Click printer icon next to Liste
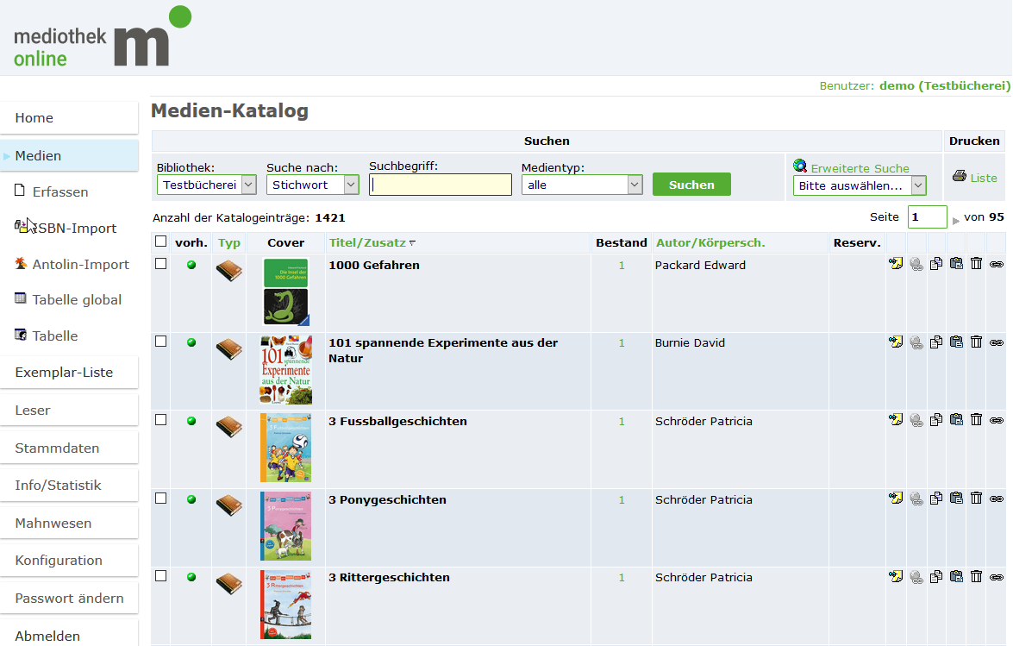1013x646 pixels. point(959,176)
